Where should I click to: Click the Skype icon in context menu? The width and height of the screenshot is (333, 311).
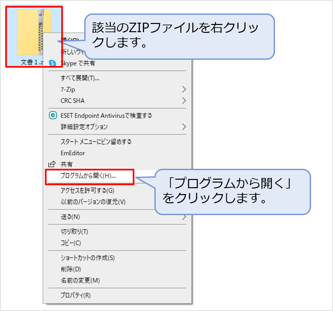click(52, 63)
